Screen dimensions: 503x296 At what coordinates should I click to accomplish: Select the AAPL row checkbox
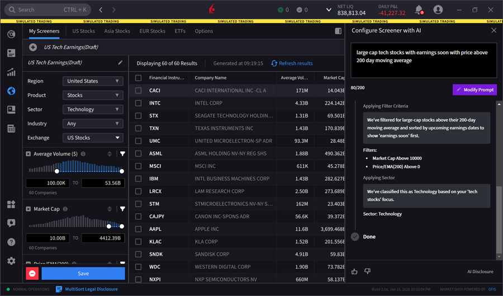pyautogui.click(x=138, y=229)
